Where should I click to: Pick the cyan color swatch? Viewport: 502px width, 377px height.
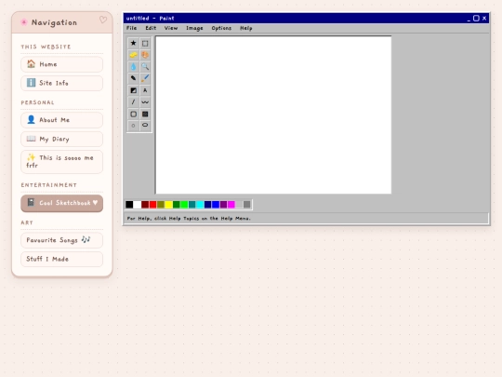point(200,205)
